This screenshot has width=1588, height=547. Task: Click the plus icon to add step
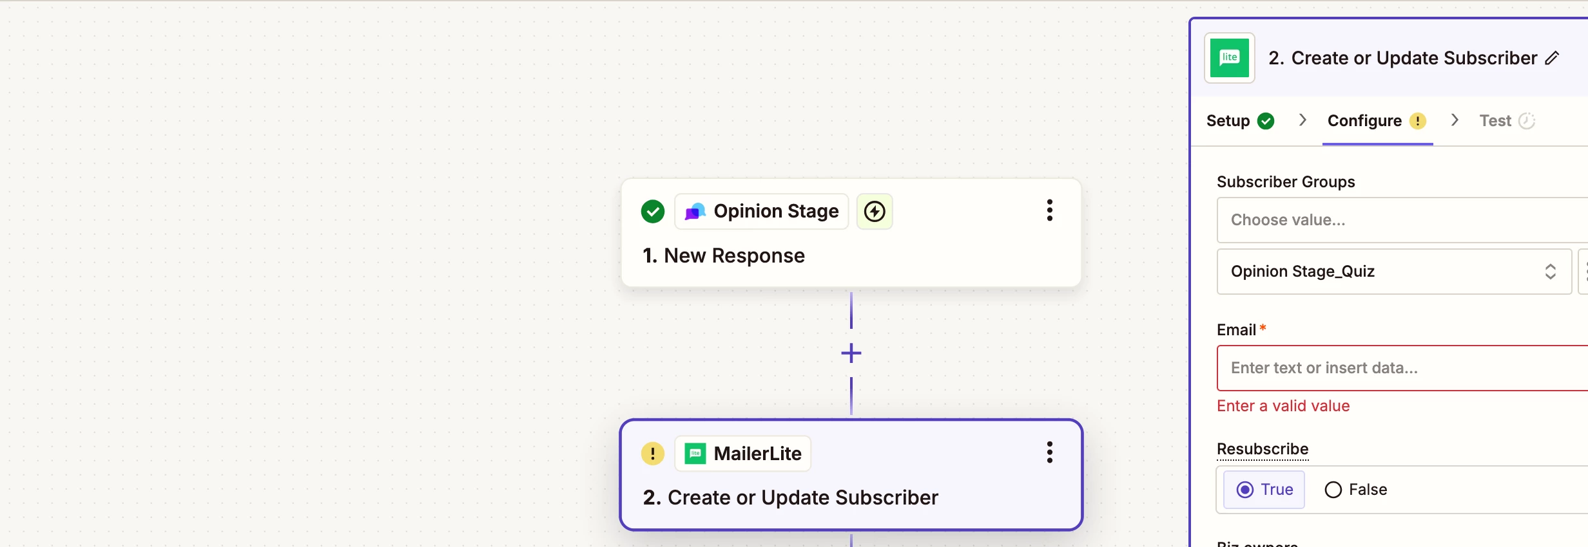pyautogui.click(x=851, y=353)
